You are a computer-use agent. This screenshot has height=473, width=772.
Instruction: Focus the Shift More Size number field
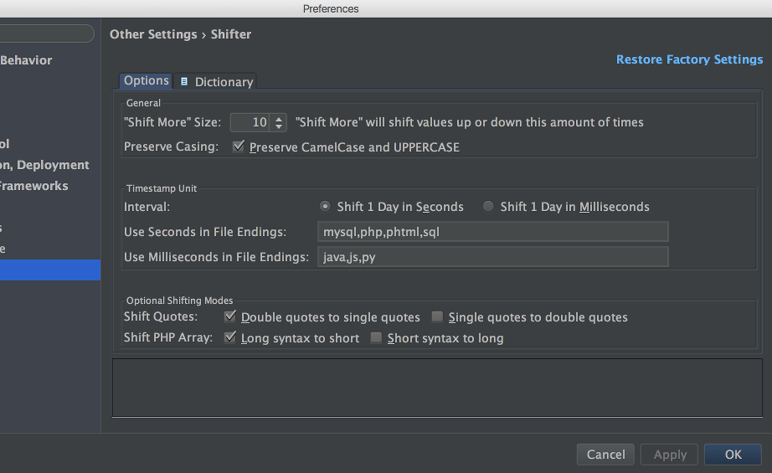(250, 122)
